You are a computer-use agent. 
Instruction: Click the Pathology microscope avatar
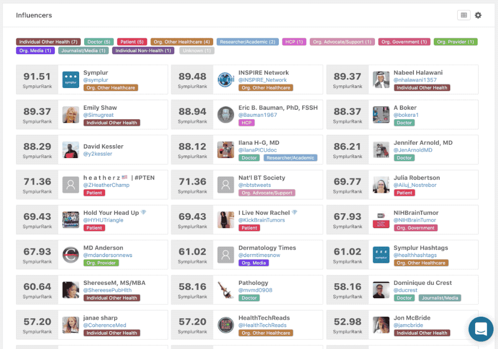(x=226, y=290)
